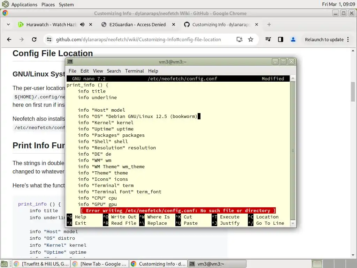Viewport: 357px width, 268px height.
Task: Open terminal Help menu
Action: click(153, 71)
